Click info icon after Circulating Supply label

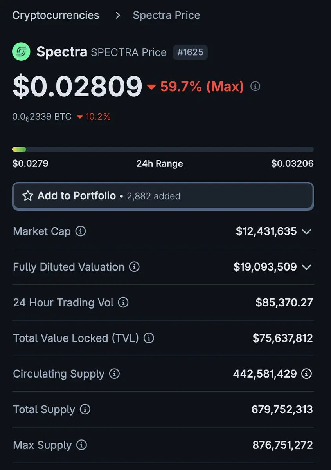click(x=114, y=374)
